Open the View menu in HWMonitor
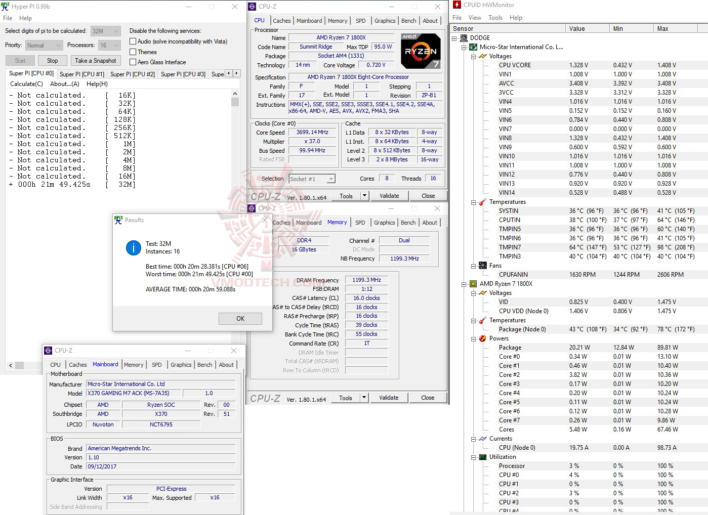Screen dimensions: 708x515 coord(475,18)
